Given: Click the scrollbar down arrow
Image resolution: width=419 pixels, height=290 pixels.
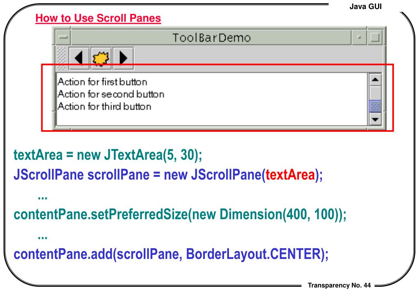Looking at the screenshot, I should click(375, 119).
